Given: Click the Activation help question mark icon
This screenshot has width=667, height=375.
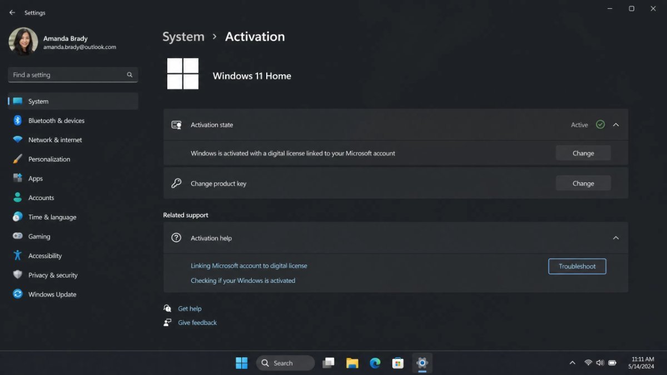Looking at the screenshot, I should (x=176, y=238).
